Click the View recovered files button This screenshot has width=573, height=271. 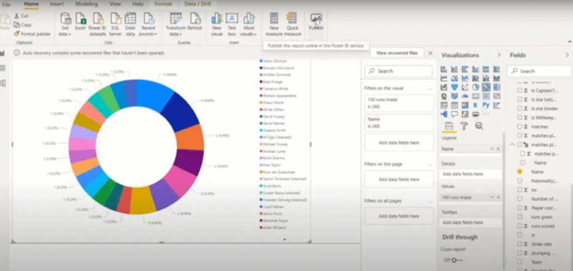click(x=397, y=53)
